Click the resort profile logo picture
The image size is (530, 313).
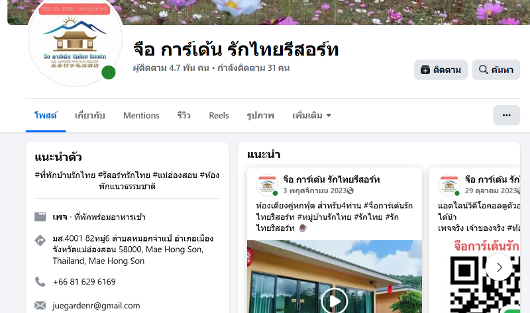click(x=75, y=40)
